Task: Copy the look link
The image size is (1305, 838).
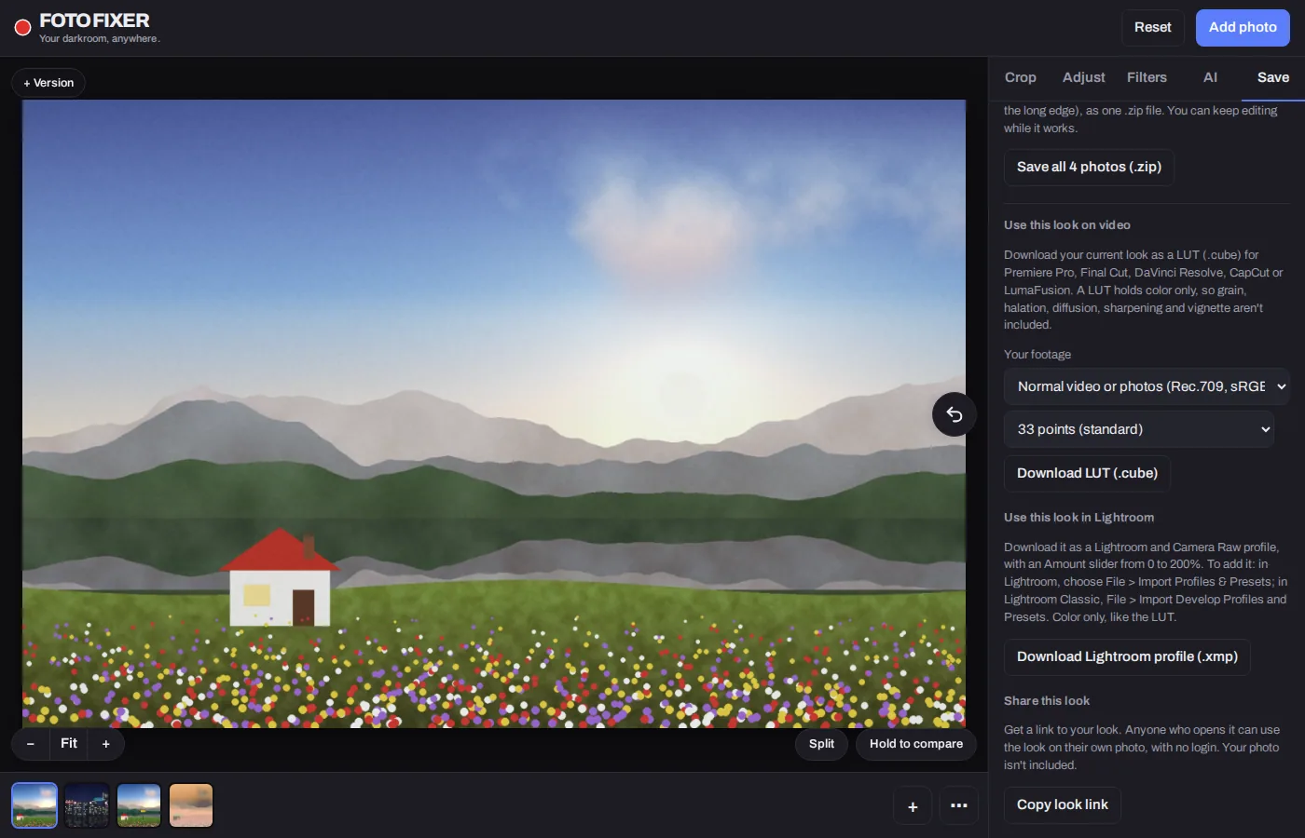Action: 1063,805
